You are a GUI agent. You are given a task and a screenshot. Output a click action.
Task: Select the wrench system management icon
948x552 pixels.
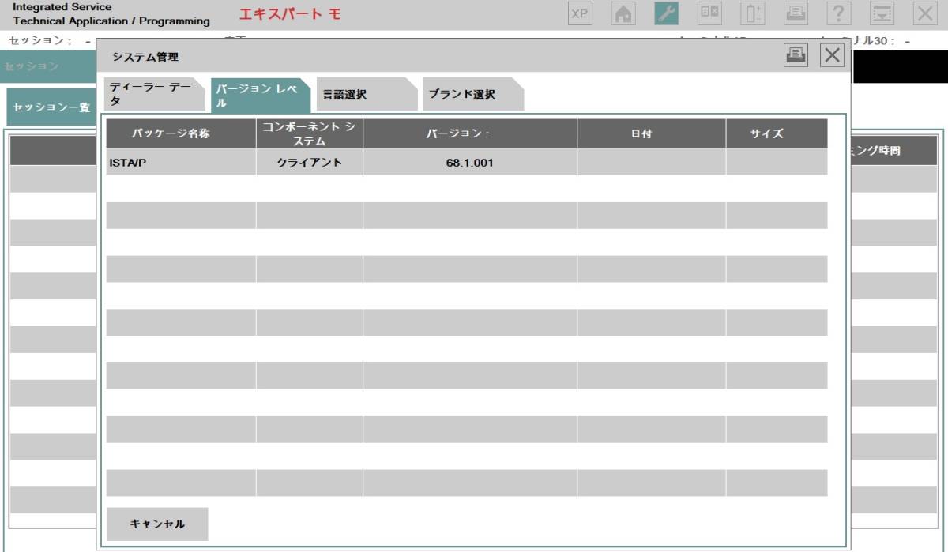(x=666, y=13)
